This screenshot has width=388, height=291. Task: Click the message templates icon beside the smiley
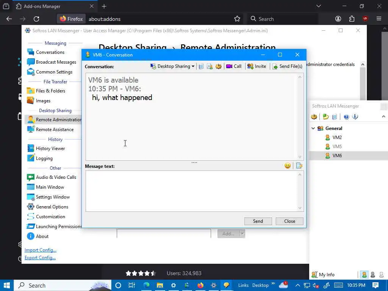click(x=299, y=166)
